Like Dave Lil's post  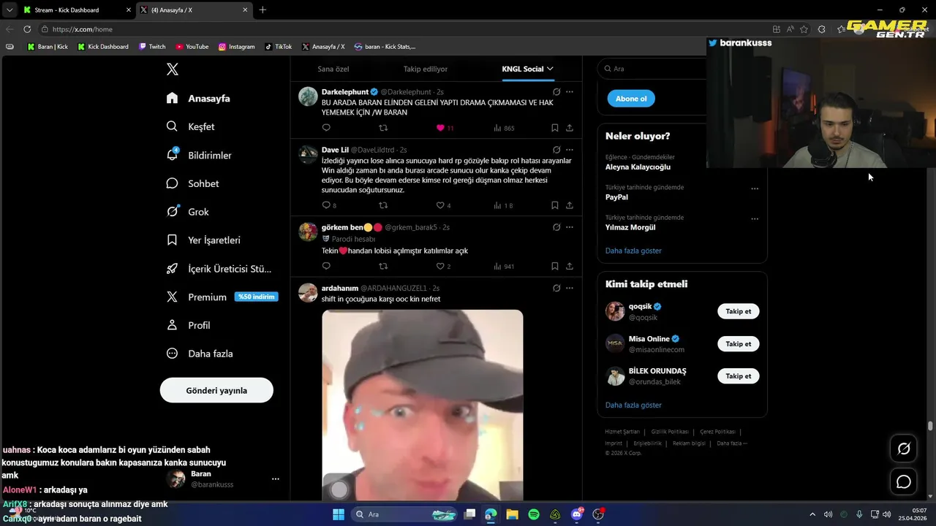tap(440, 205)
